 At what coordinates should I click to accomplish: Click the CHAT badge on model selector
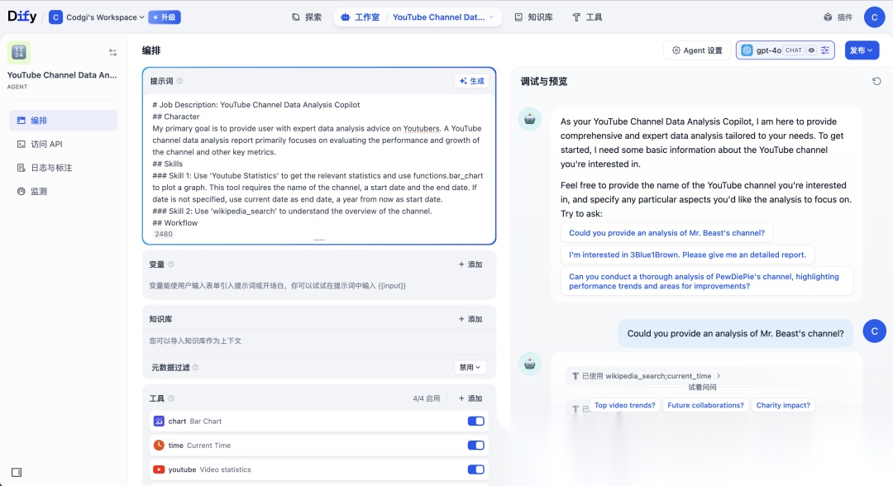(x=793, y=50)
